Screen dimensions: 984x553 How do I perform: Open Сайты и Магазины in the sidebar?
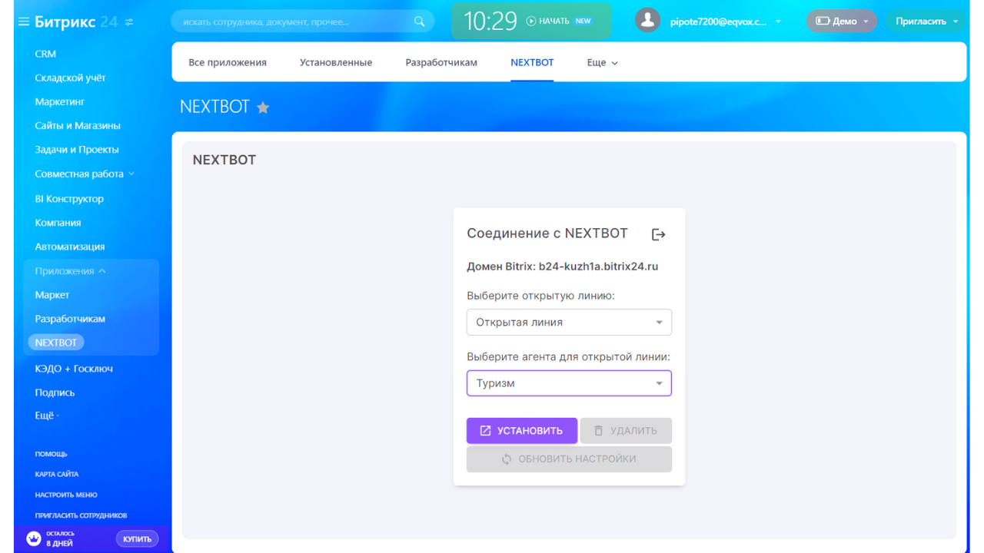point(78,125)
